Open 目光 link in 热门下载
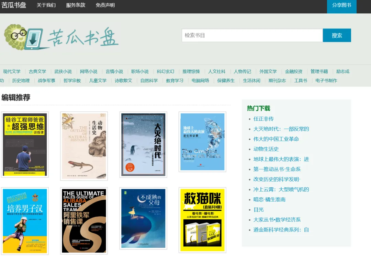 coord(259,210)
